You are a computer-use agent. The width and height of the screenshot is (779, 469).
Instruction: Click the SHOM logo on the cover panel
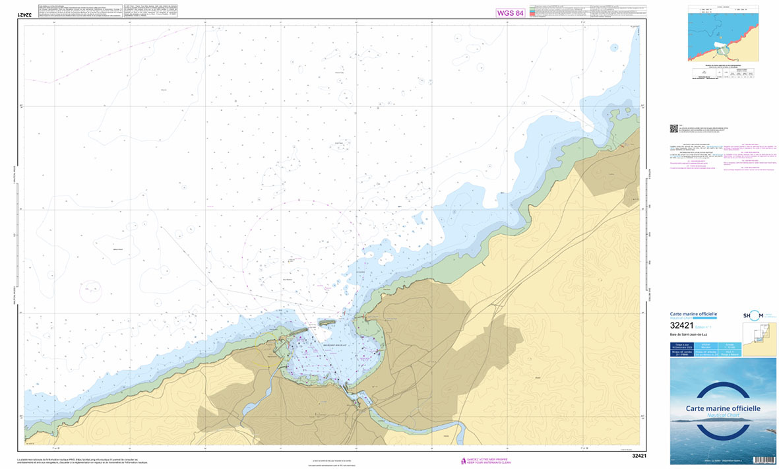click(x=752, y=317)
